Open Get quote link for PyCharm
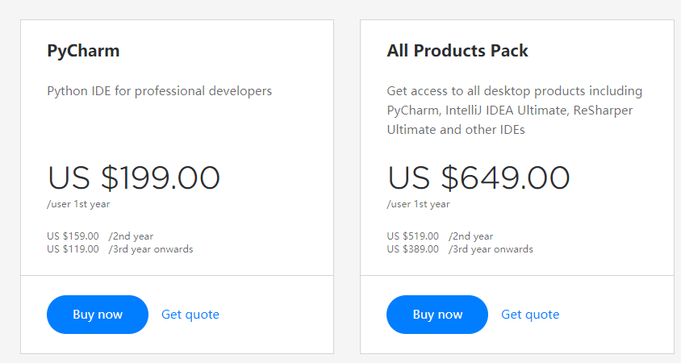The height and width of the screenshot is (363, 681). (190, 315)
